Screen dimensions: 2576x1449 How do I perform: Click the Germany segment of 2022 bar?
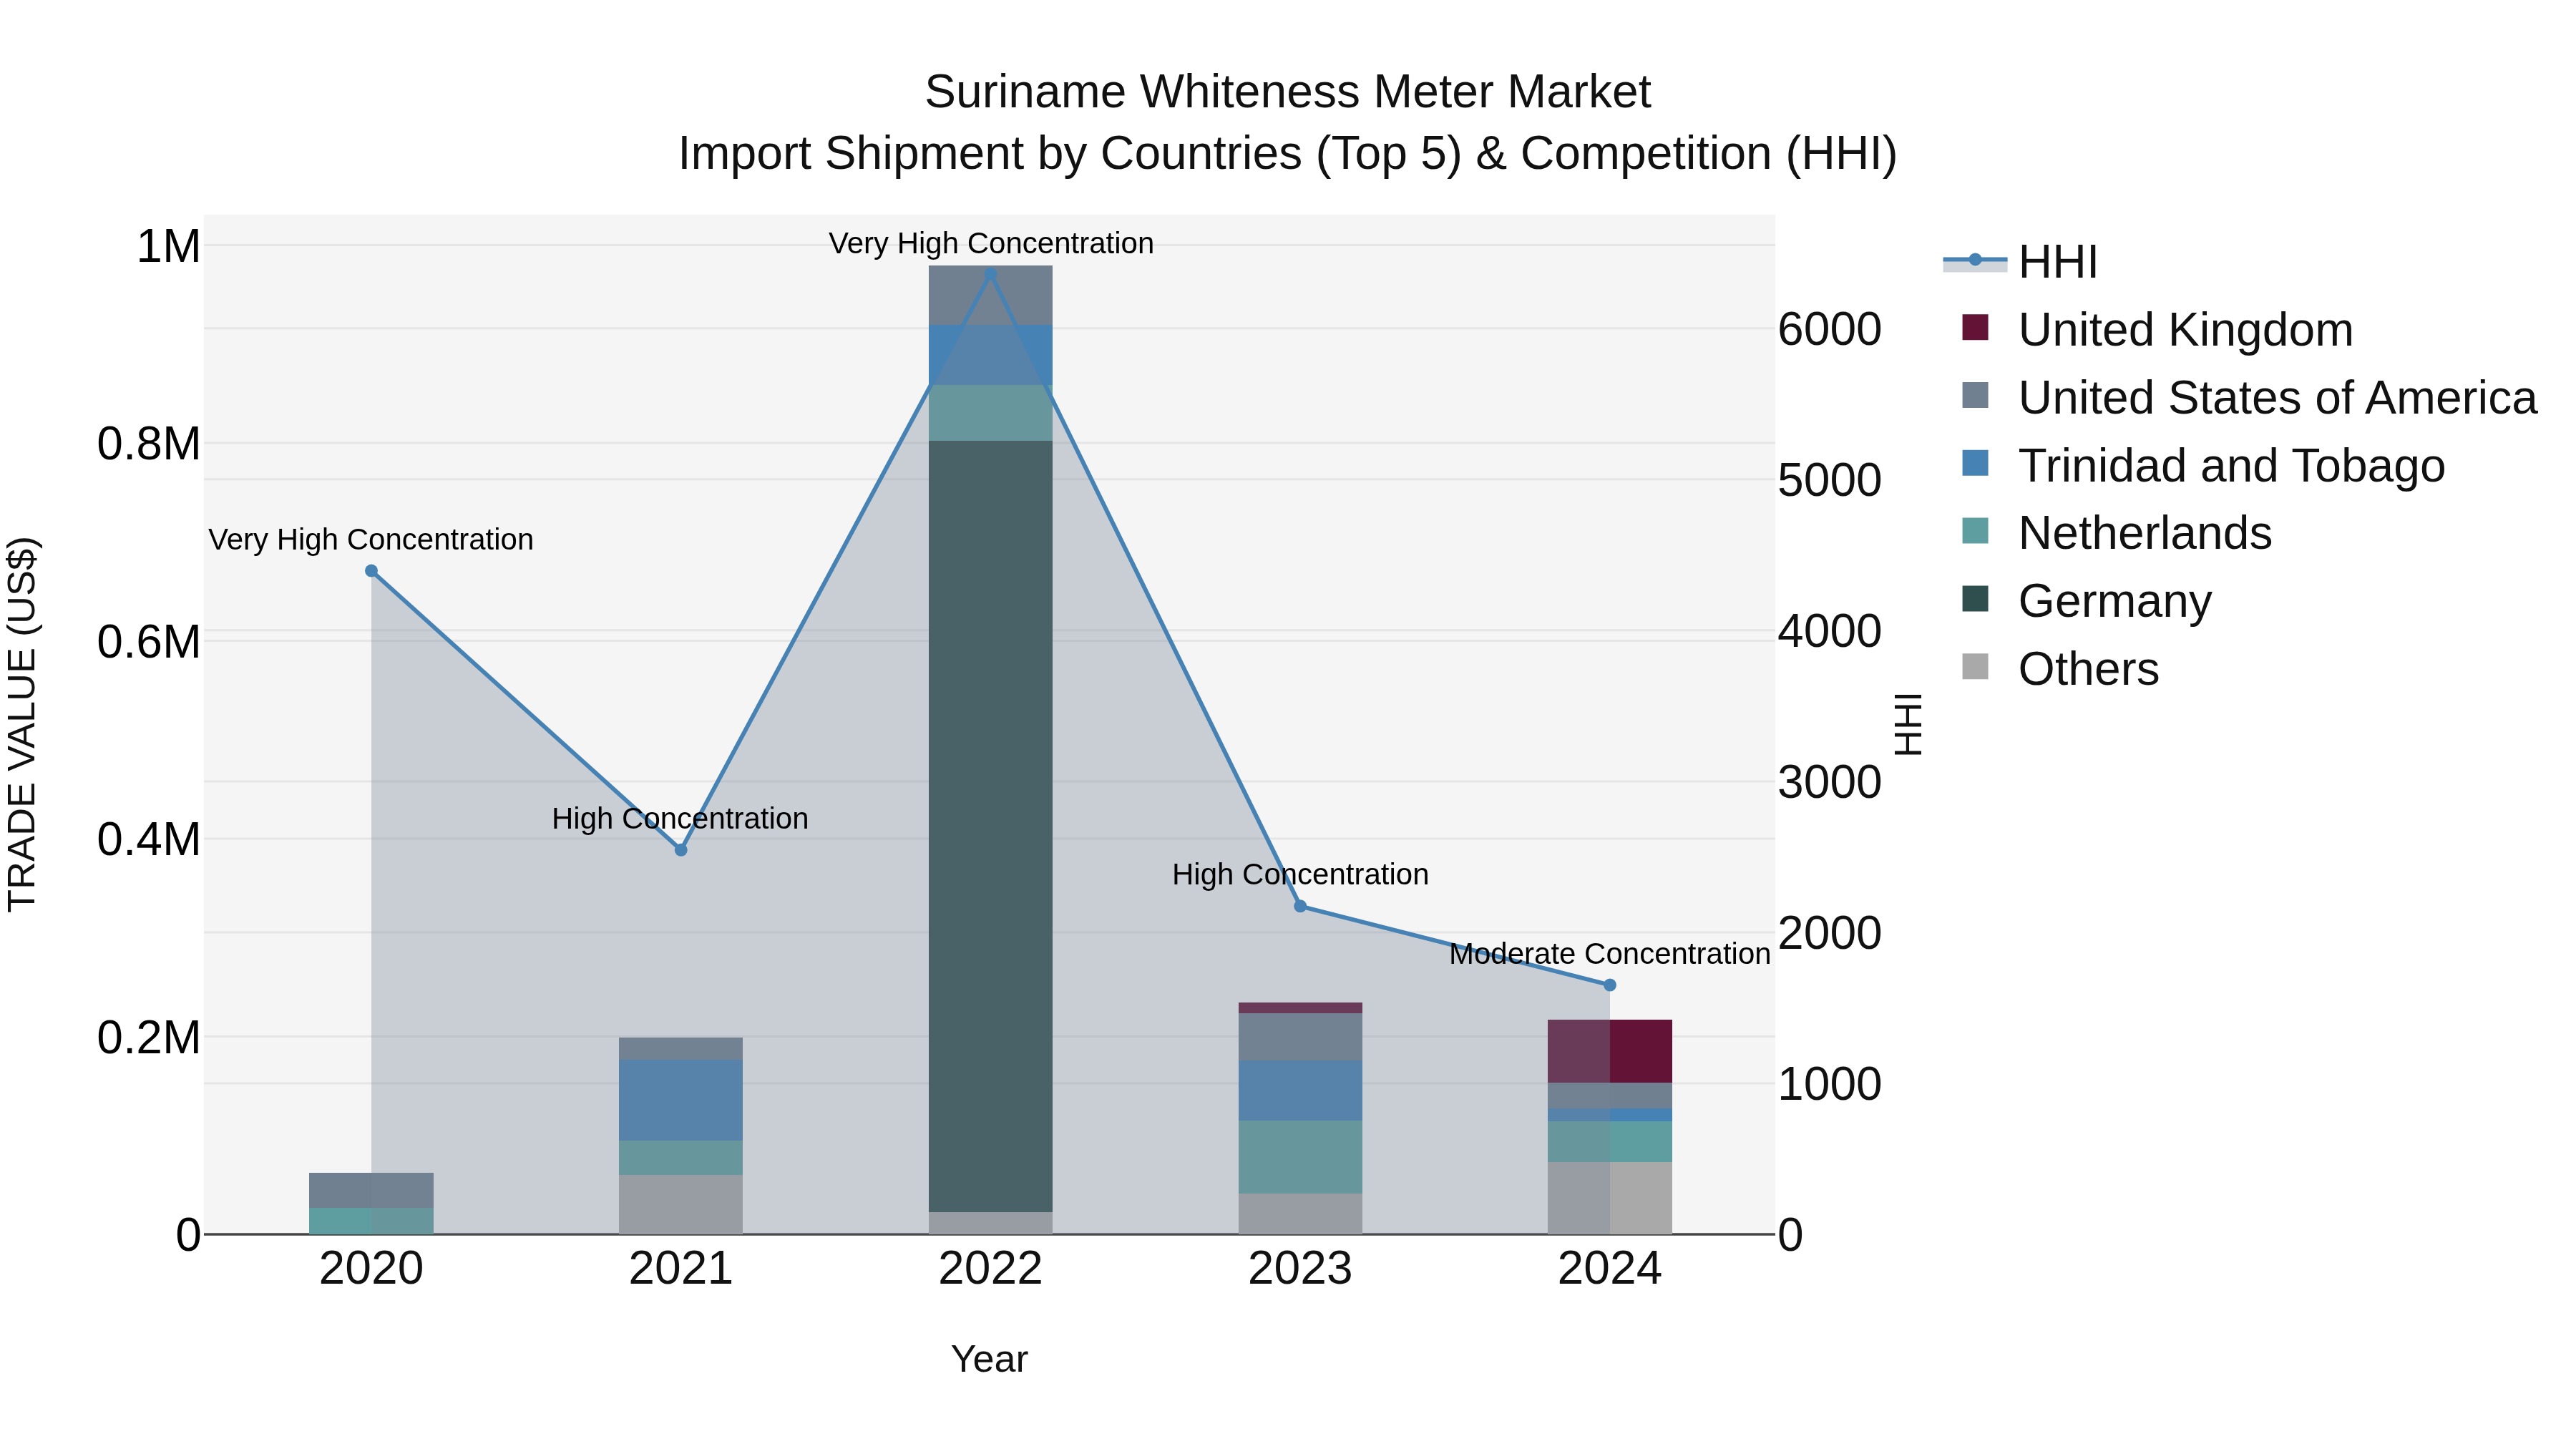(991, 826)
